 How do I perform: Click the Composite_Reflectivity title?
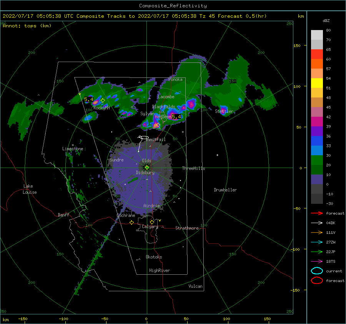coord(173,6)
